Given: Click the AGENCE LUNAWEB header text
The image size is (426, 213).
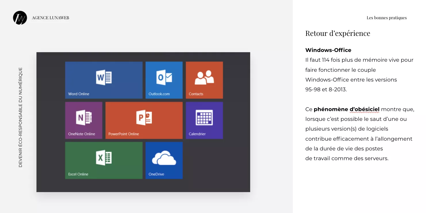Looking at the screenshot, I should [x=51, y=18].
